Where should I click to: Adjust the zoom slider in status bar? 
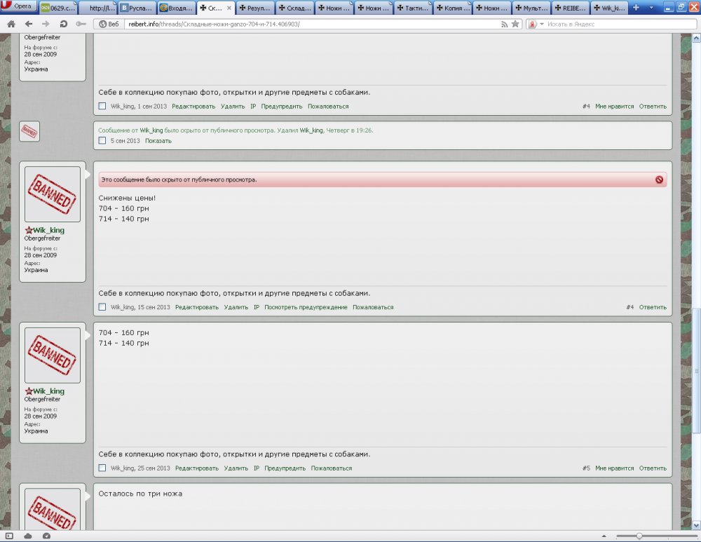[x=639, y=536]
